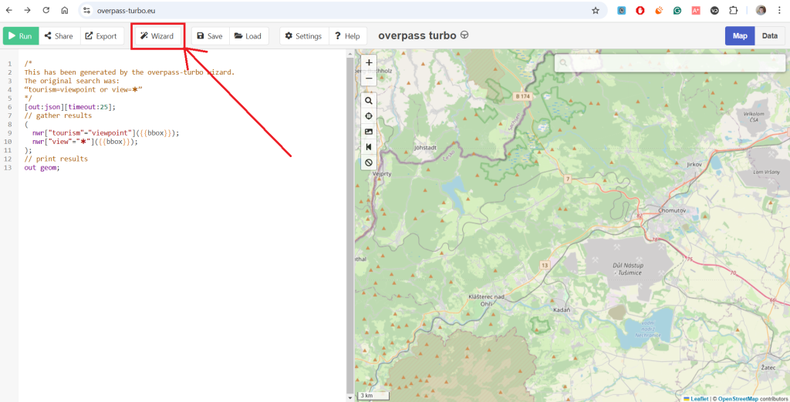Click the orange flame extension icon
Screen dimensions: 790x402
coord(659,10)
